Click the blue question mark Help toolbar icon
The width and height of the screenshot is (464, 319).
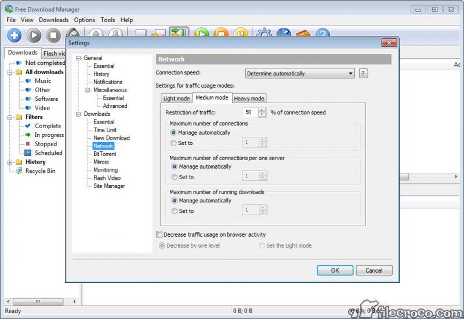pyautogui.click(x=322, y=32)
